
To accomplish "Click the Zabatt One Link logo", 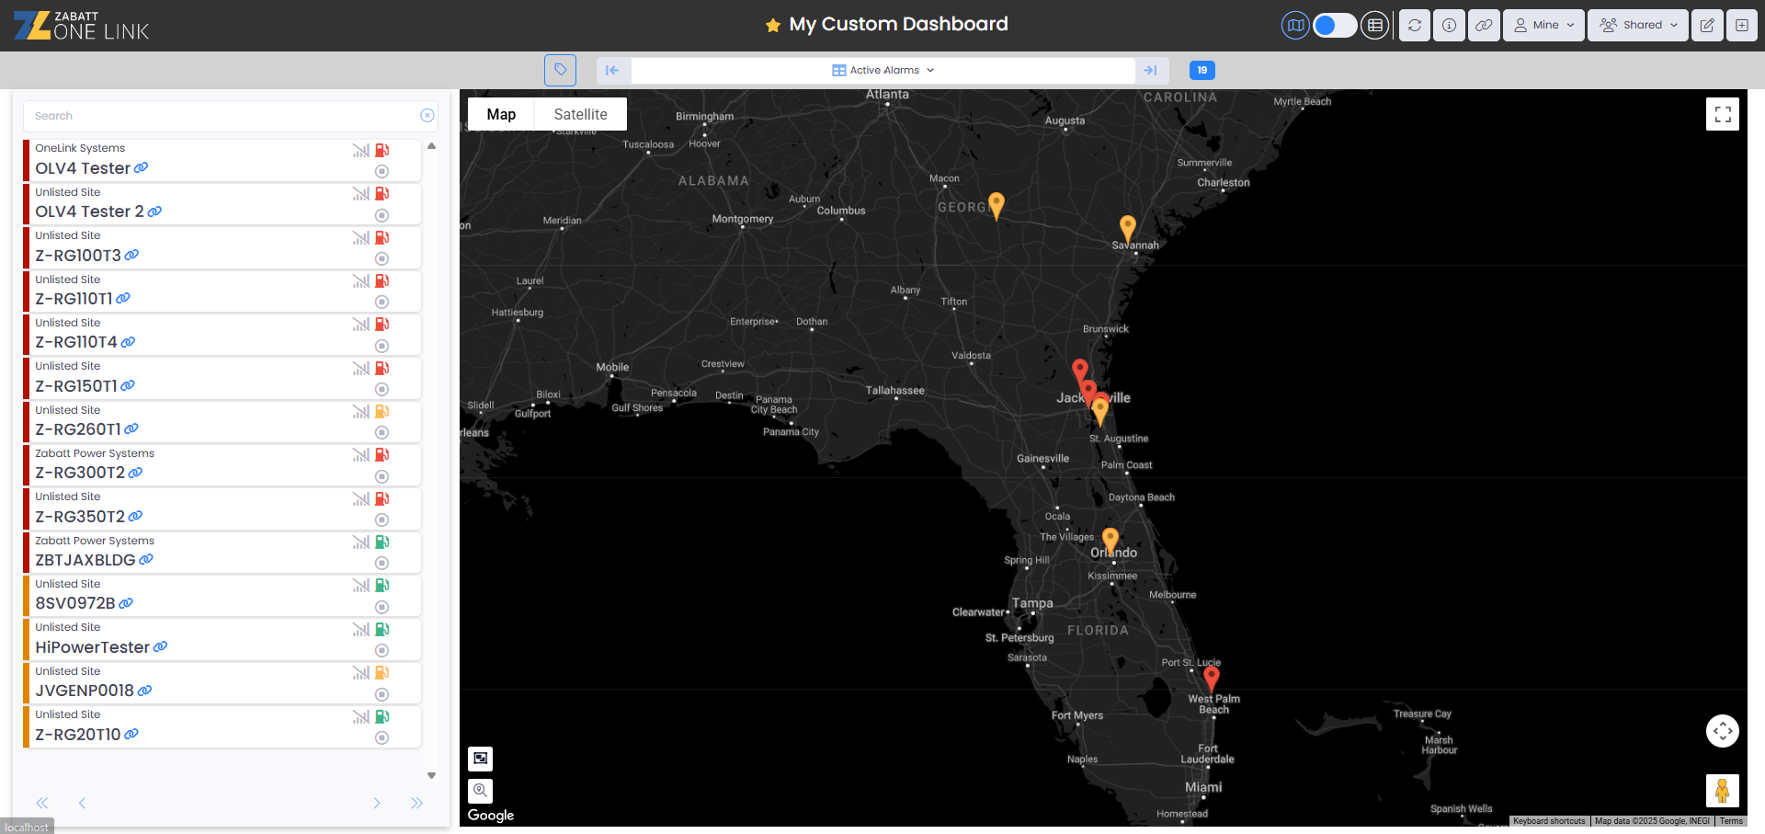I will click(81, 26).
